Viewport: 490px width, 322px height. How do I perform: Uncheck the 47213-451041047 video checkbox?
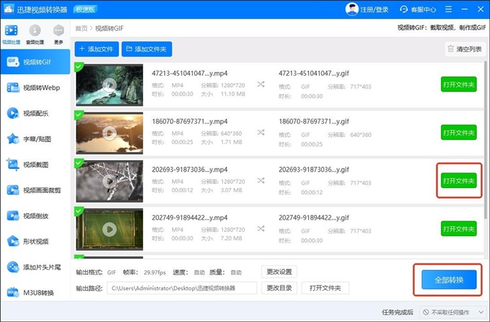click(x=79, y=67)
